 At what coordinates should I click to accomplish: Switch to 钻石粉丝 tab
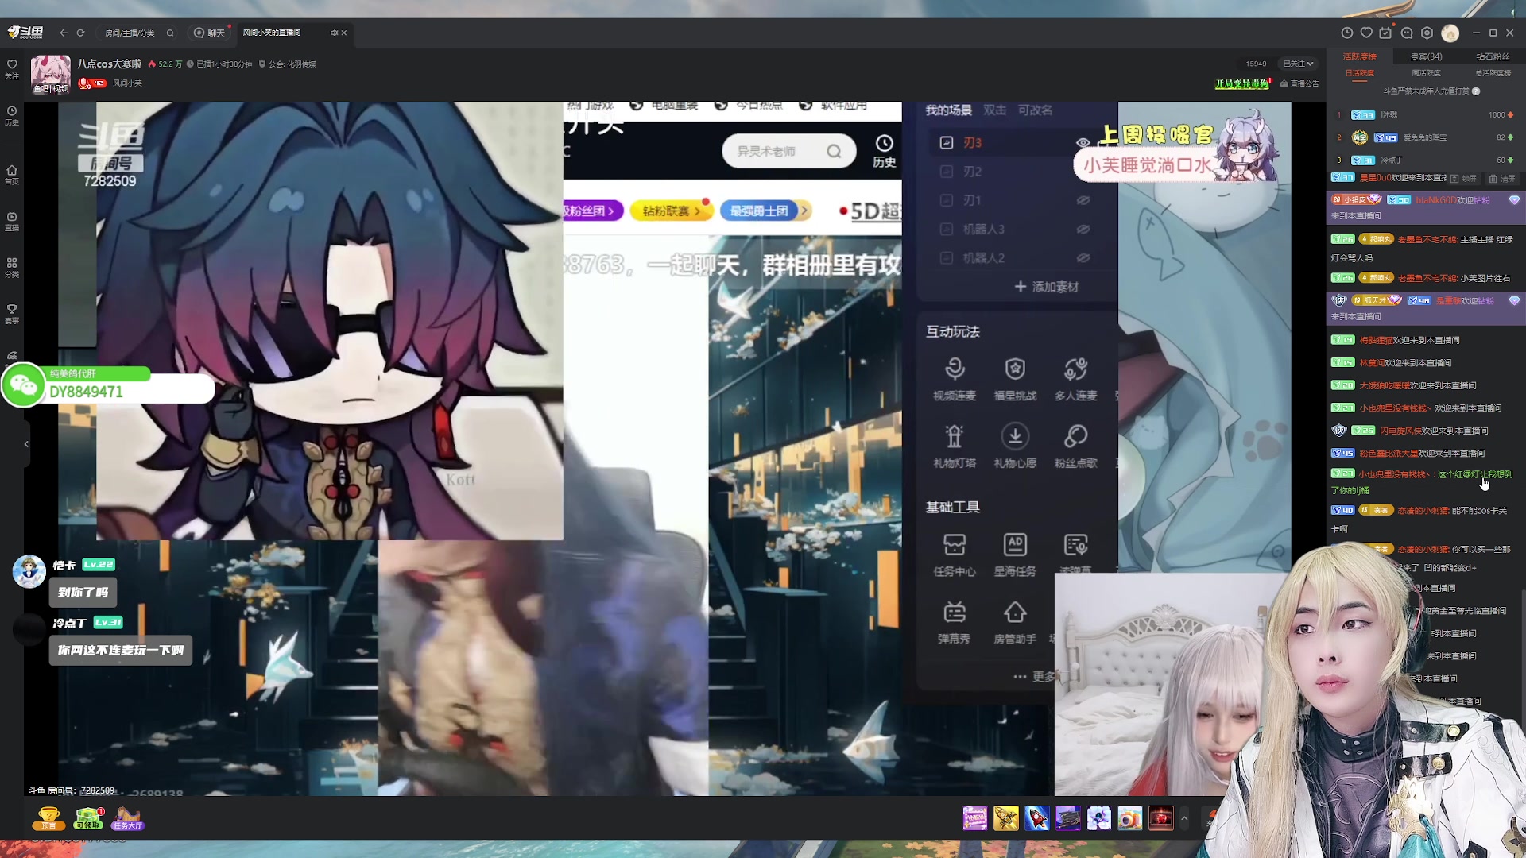pos(1493,56)
